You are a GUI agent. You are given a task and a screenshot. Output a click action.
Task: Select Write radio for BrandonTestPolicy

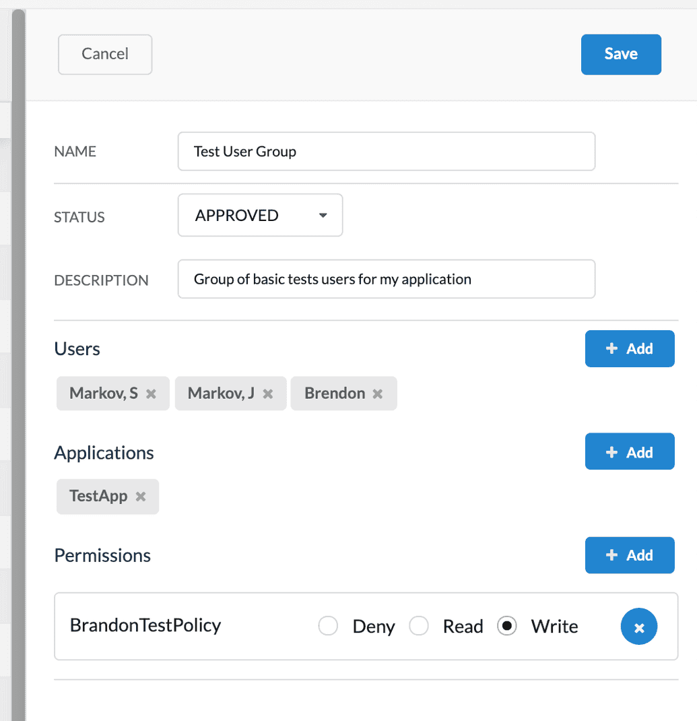pyautogui.click(x=507, y=627)
